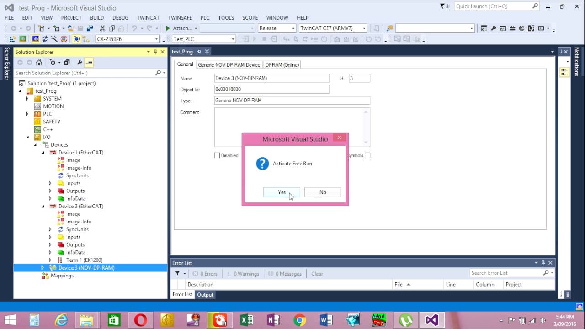The image size is (585, 329).
Task: Click Collapse All icon in Solution Explorer
Action: coord(67,62)
